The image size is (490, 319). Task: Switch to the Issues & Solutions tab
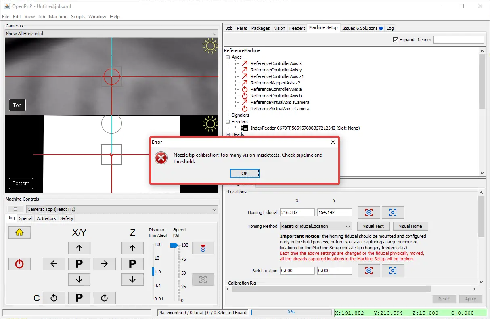coord(362,28)
